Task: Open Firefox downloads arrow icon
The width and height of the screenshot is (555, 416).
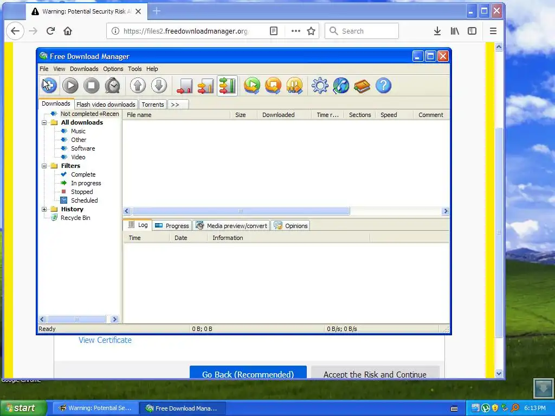Action: click(x=437, y=31)
